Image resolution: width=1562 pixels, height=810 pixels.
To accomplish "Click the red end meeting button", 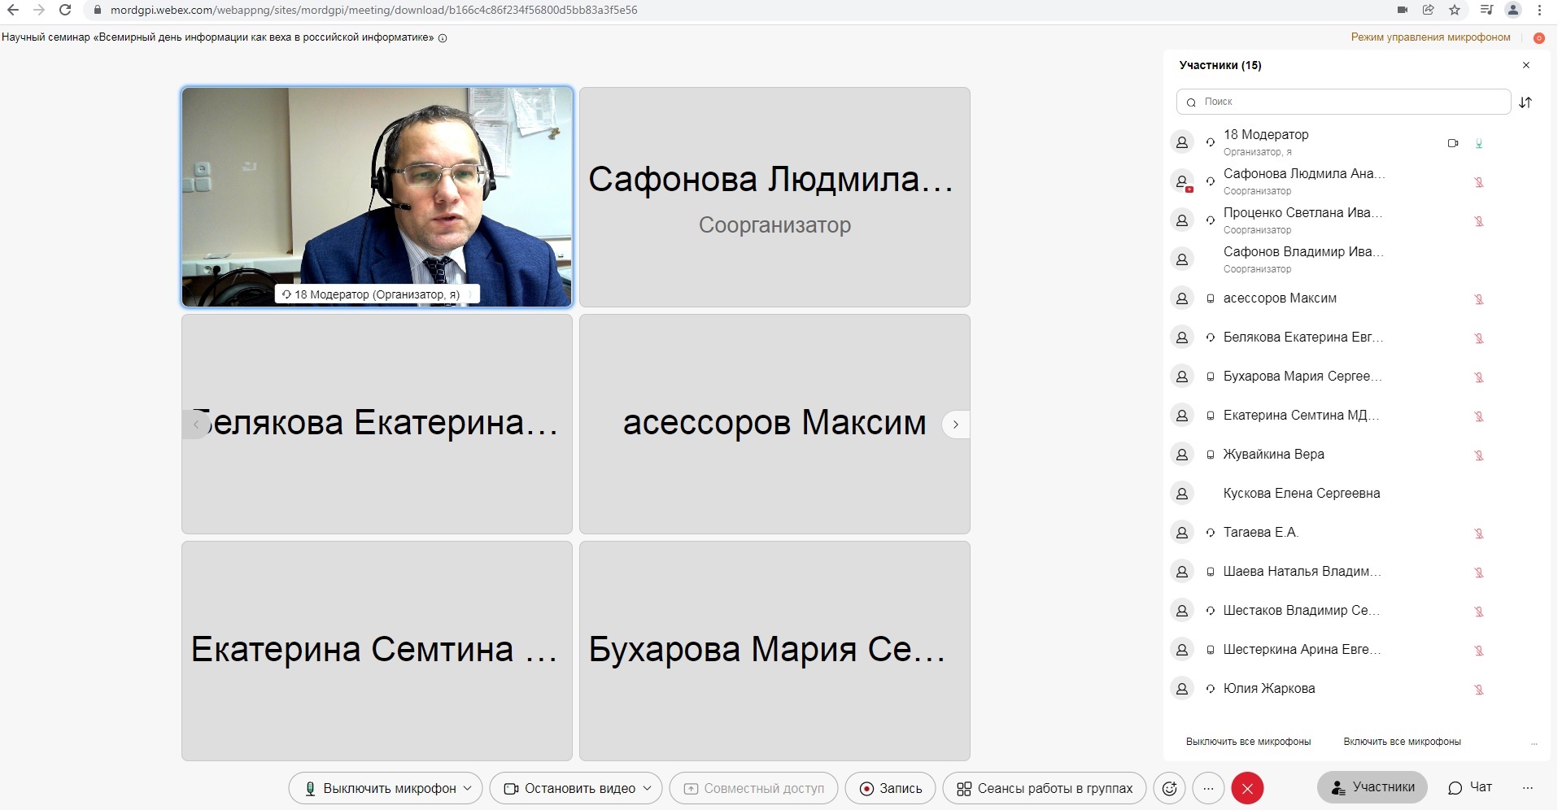I will (x=1247, y=788).
